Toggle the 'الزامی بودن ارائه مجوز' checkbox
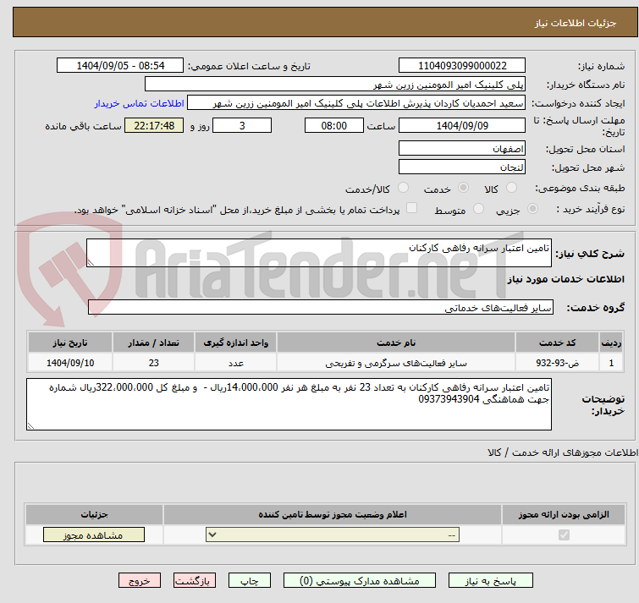This screenshot has width=639, height=603. pos(564,534)
